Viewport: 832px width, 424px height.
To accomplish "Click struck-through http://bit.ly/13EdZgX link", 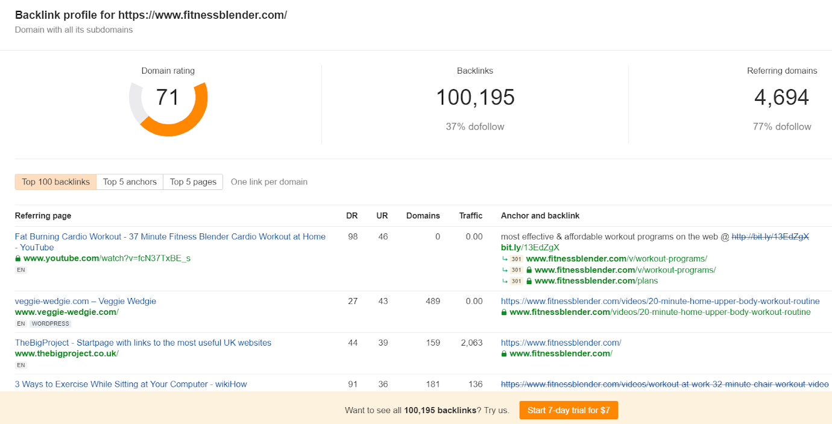I will 771,236.
